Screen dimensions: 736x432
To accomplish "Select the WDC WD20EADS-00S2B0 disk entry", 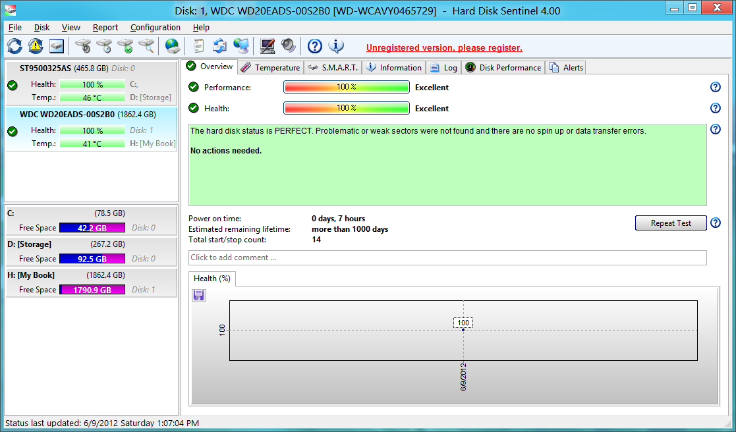I will pyautogui.click(x=91, y=128).
